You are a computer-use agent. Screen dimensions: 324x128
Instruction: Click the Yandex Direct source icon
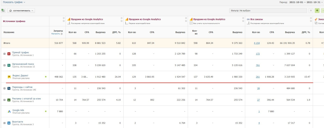(9, 77)
